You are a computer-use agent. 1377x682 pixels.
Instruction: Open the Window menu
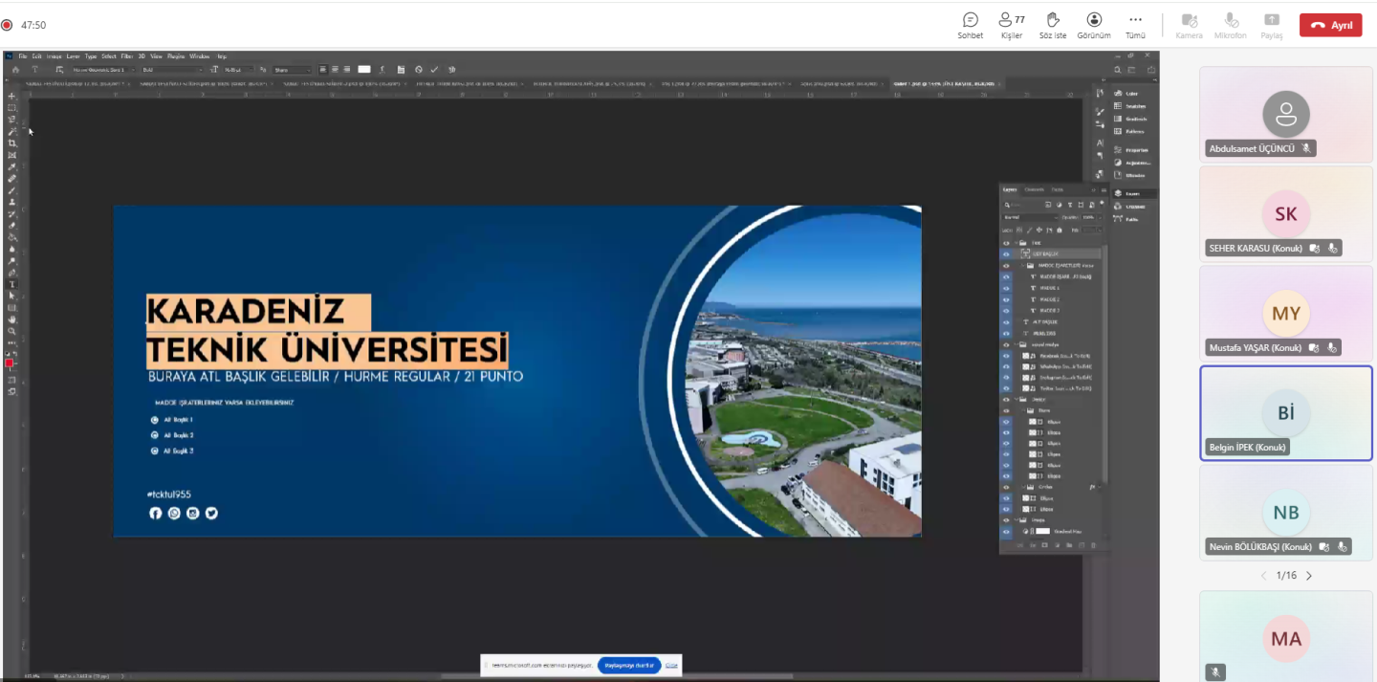(199, 56)
